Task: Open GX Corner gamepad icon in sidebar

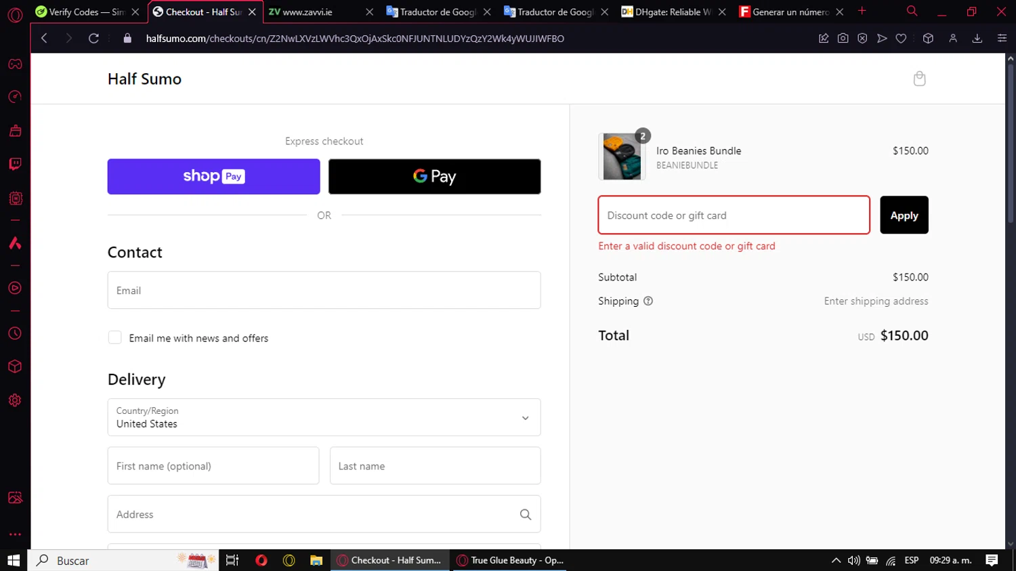Action: (15, 64)
